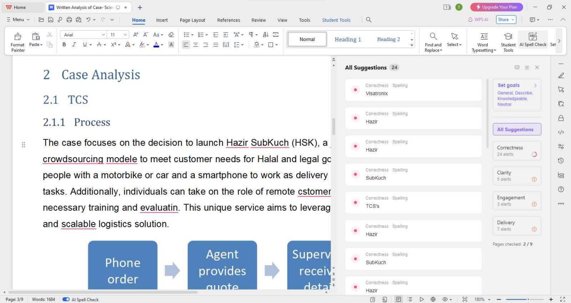Open the font name Arial dropdown
571x303 pixels.
[x=103, y=35]
